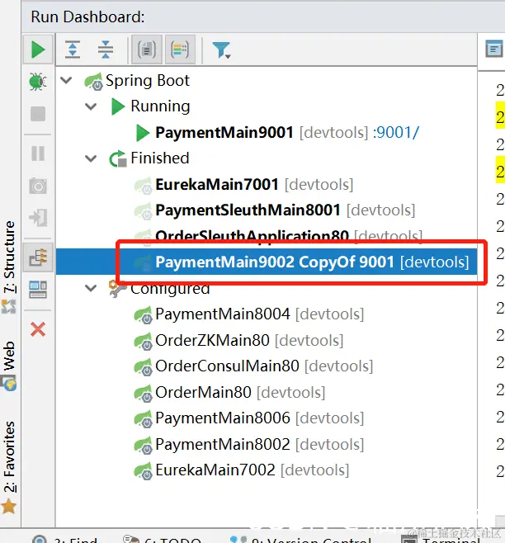Screen dimensions: 505x543
Task: Click the Spring Boot leaf icon
Action: click(93, 82)
